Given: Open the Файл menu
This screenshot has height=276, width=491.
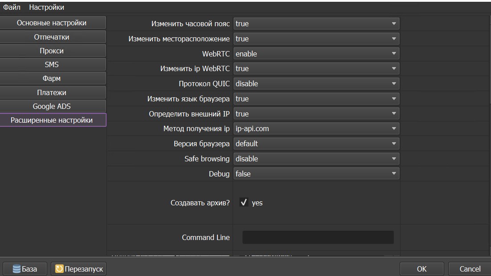Looking at the screenshot, I should (12, 7).
